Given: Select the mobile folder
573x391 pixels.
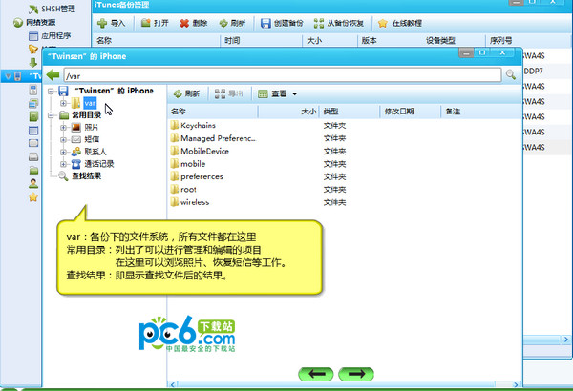Looking at the screenshot, I should (x=193, y=164).
